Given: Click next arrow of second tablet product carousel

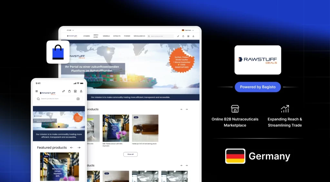Looking at the screenshot, I should (187, 166).
